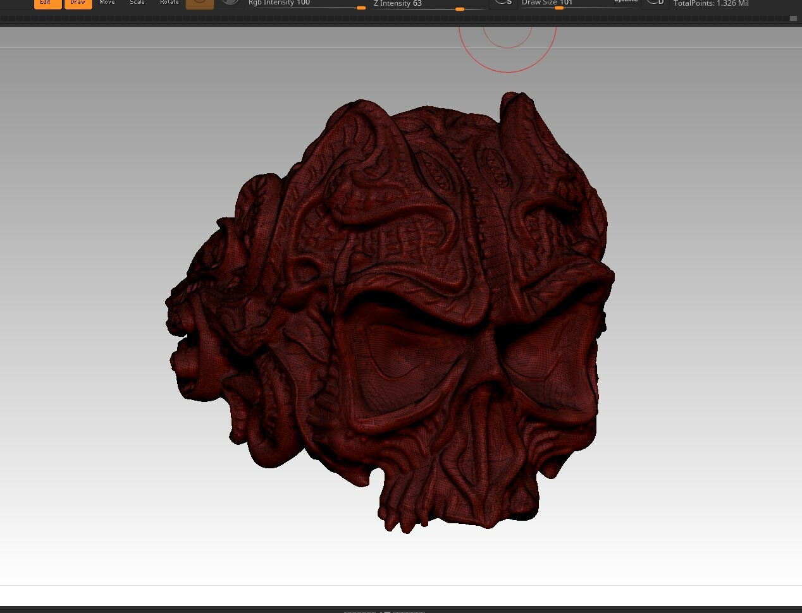Toggle the Dynamic draw size button
This screenshot has width=802, height=613.
pos(625,1)
